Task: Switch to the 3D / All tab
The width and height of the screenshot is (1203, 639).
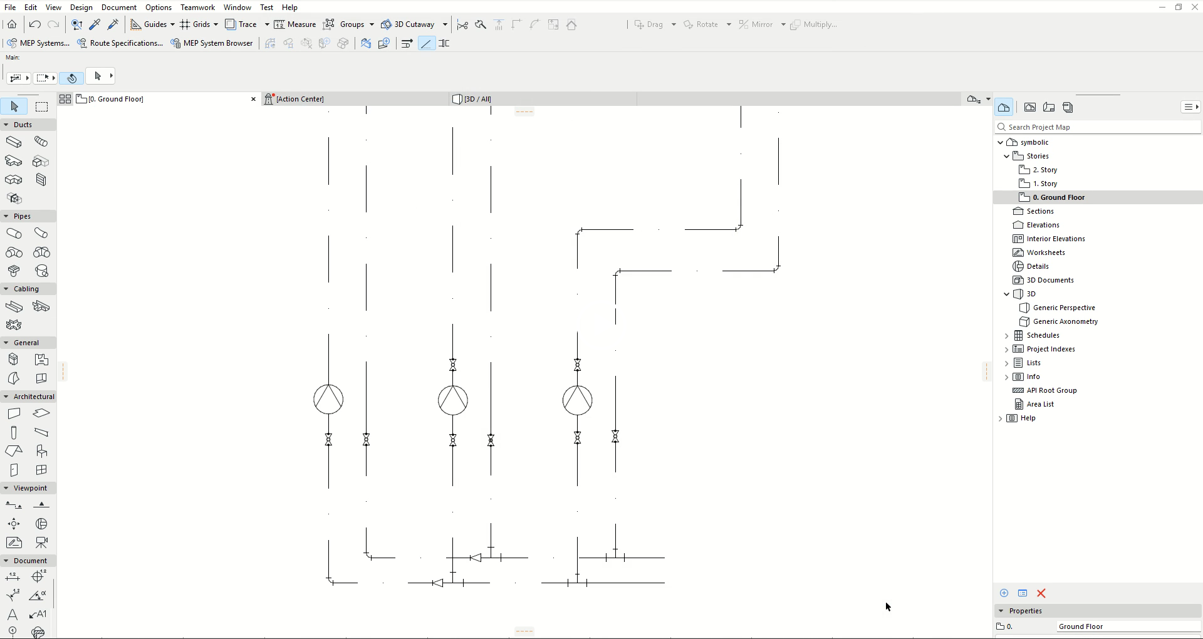Action: [x=477, y=99]
